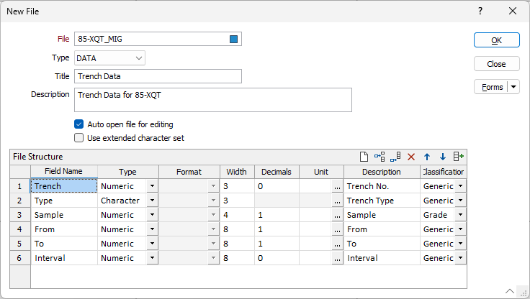The image size is (530, 299).
Task: Click the From field name cell
Action: coord(64,229)
